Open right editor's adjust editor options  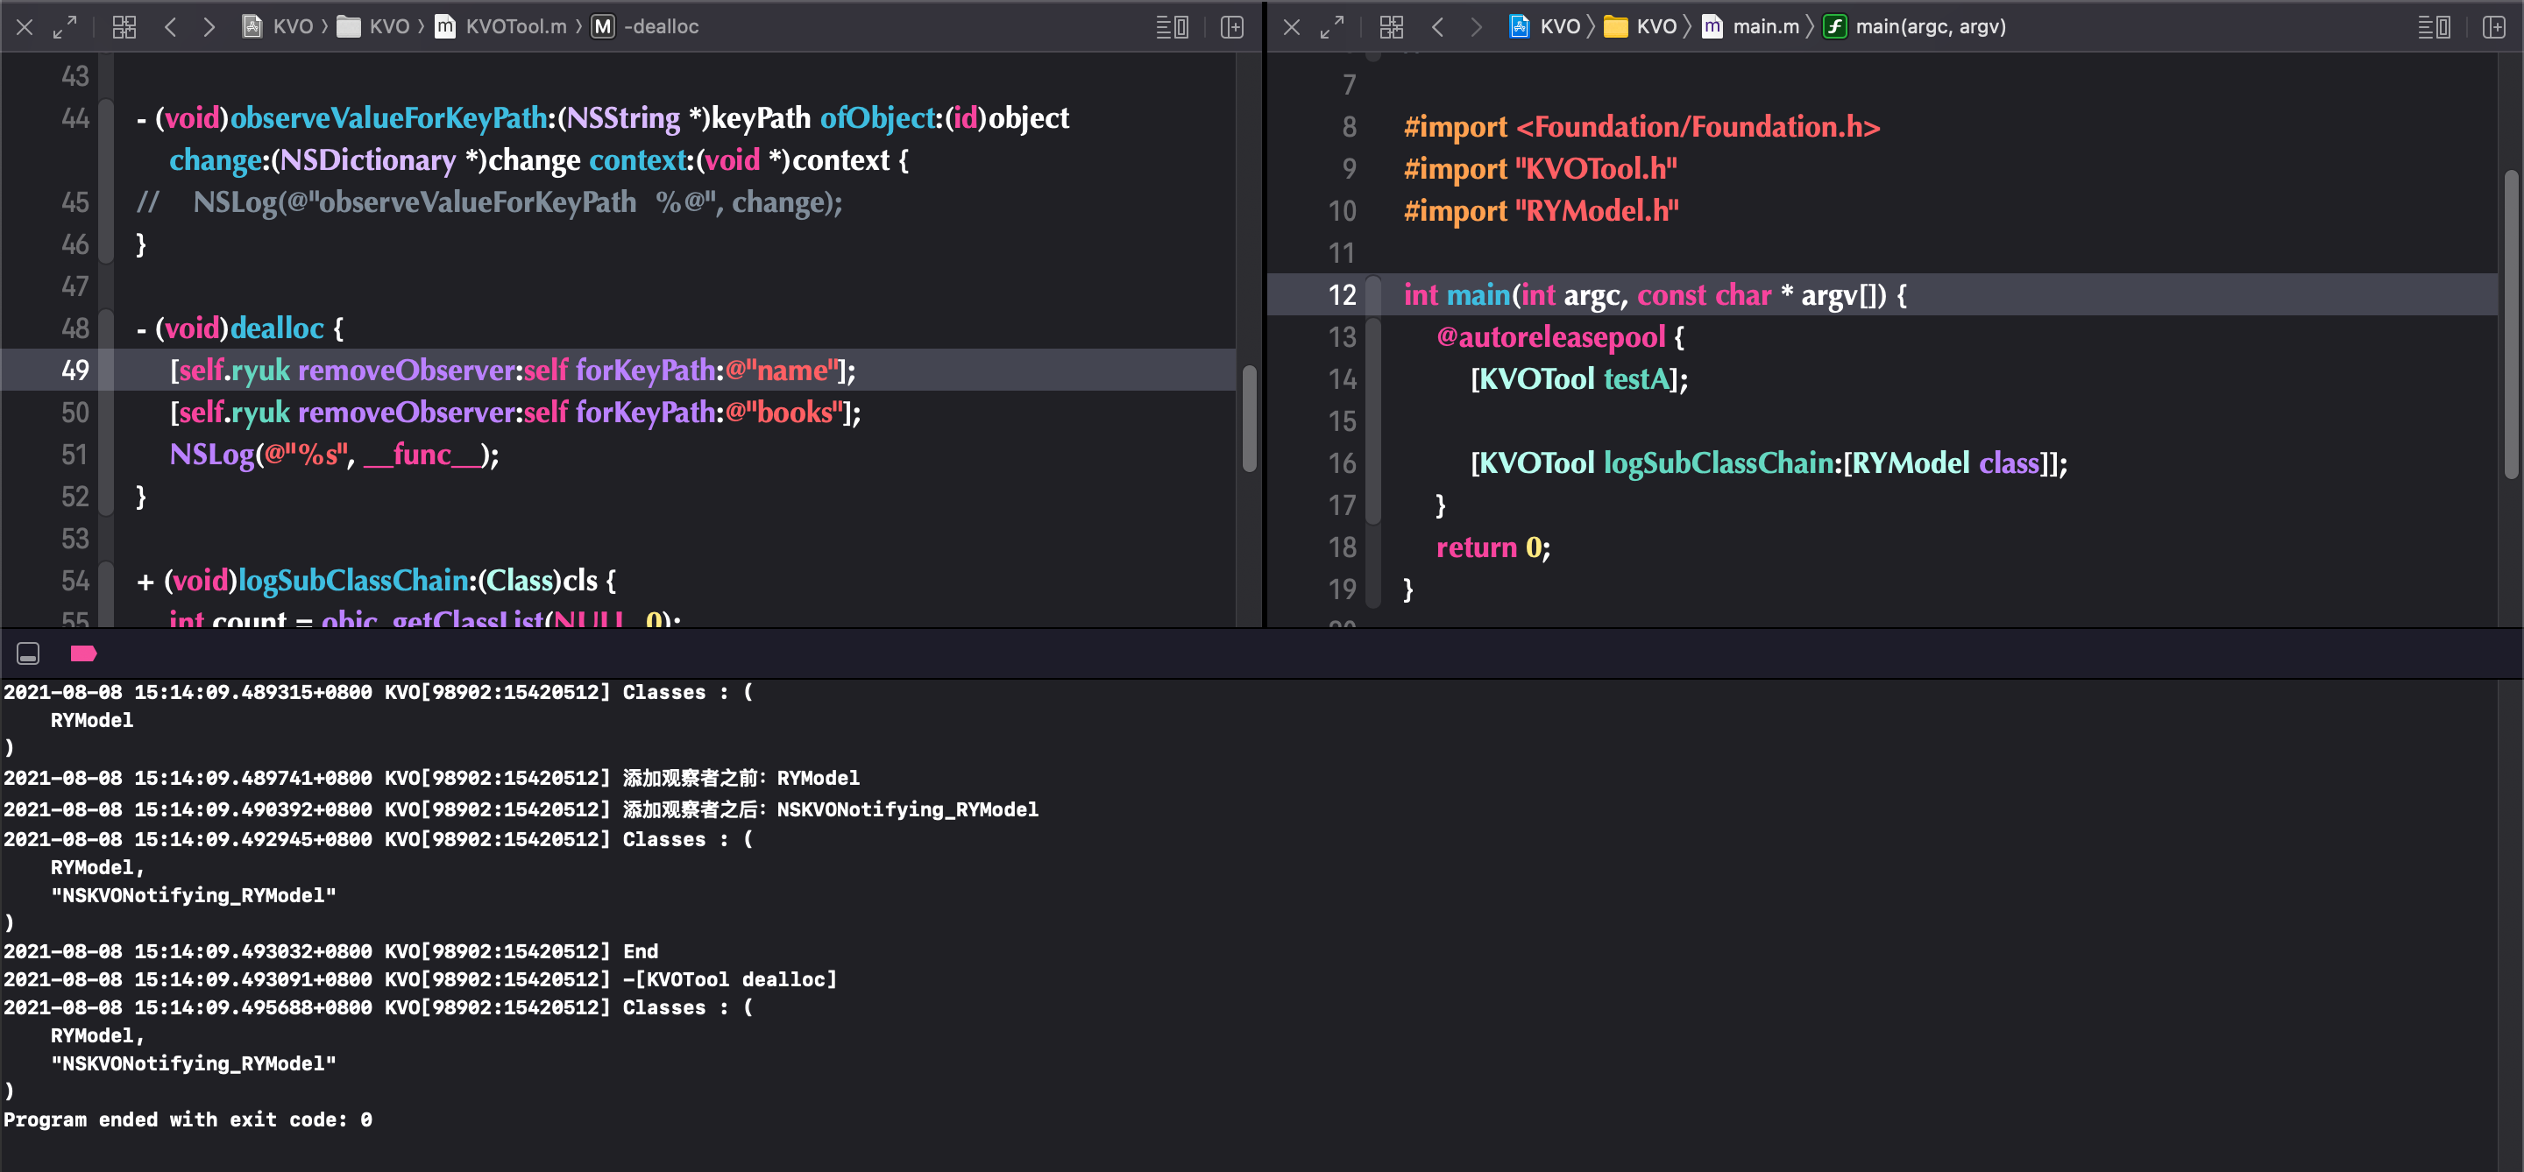tap(2434, 26)
